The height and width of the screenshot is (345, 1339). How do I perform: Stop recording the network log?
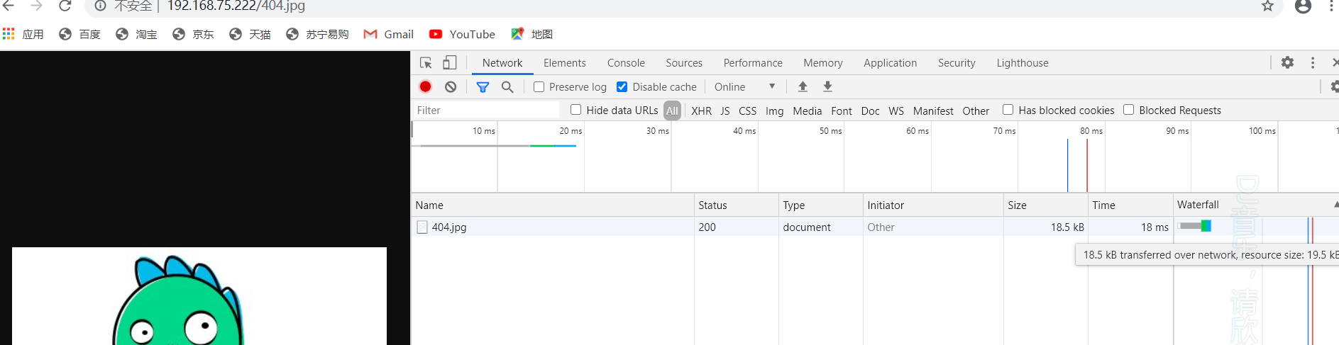tap(425, 86)
